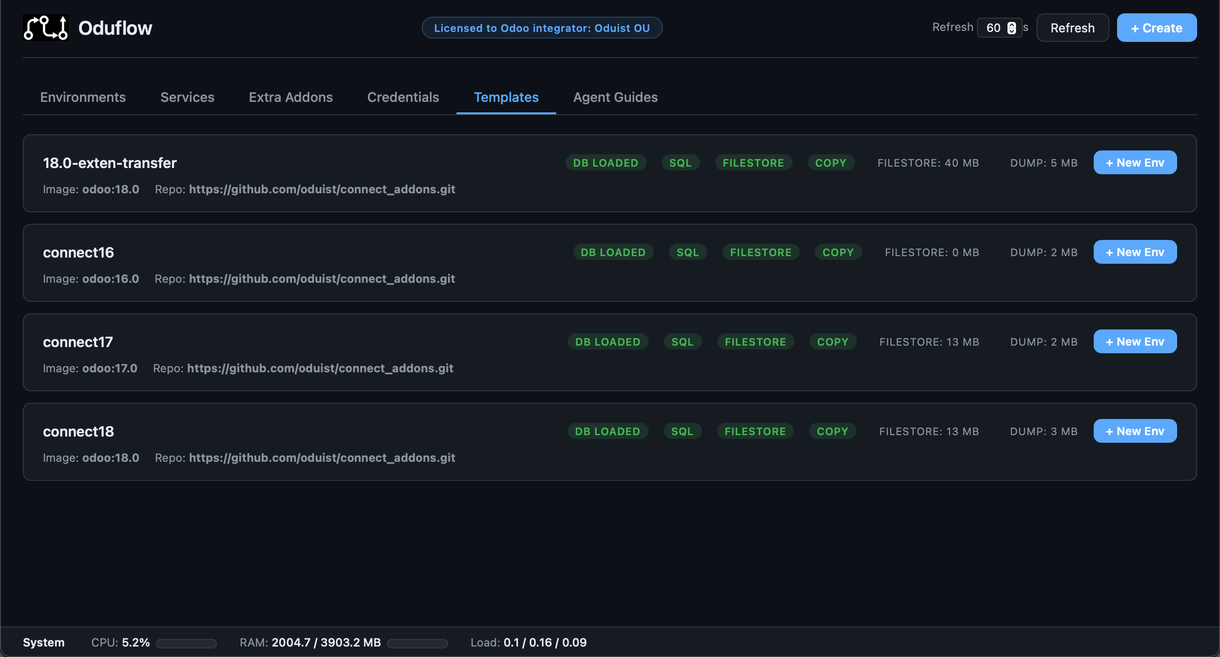Click the COPY badge on connect18
The width and height of the screenshot is (1220, 657).
tap(832, 431)
